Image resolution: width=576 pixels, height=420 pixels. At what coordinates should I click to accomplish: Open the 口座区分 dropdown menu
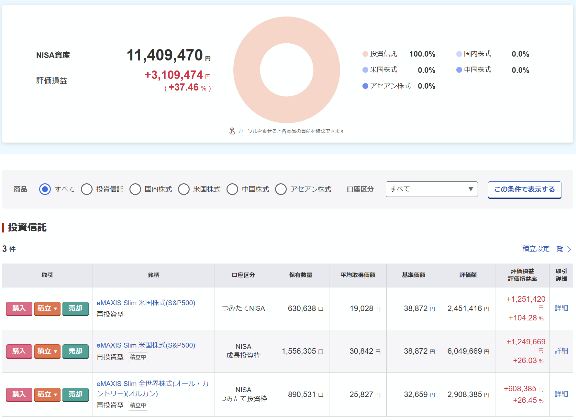click(x=431, y=189)
